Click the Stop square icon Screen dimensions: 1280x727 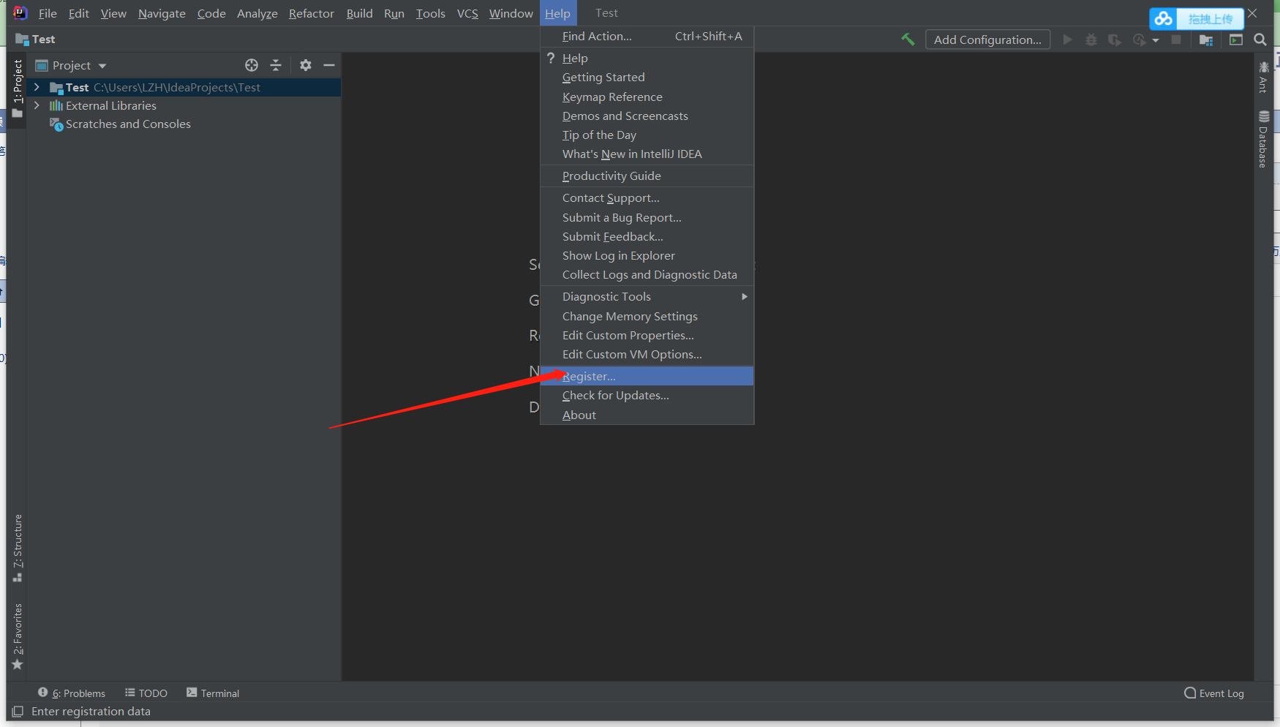coord(1176,39)
